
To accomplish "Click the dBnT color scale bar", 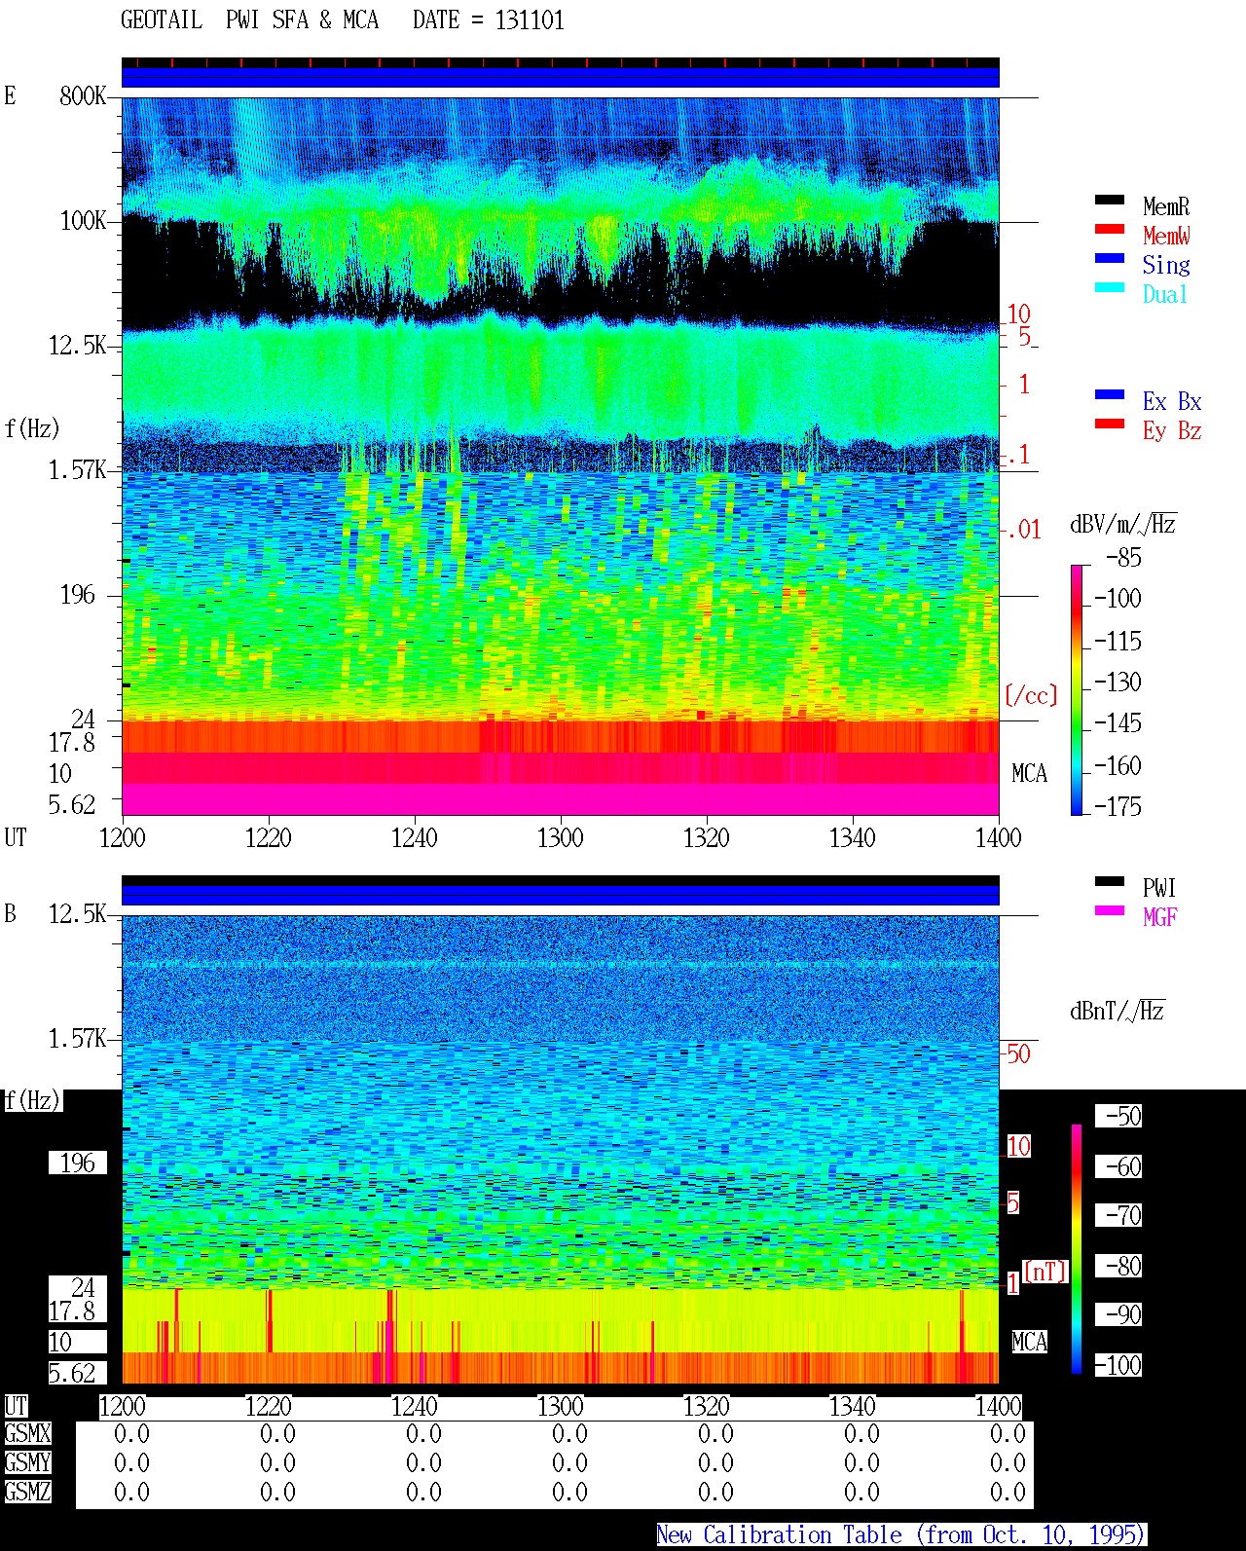I will 1077,1249.
